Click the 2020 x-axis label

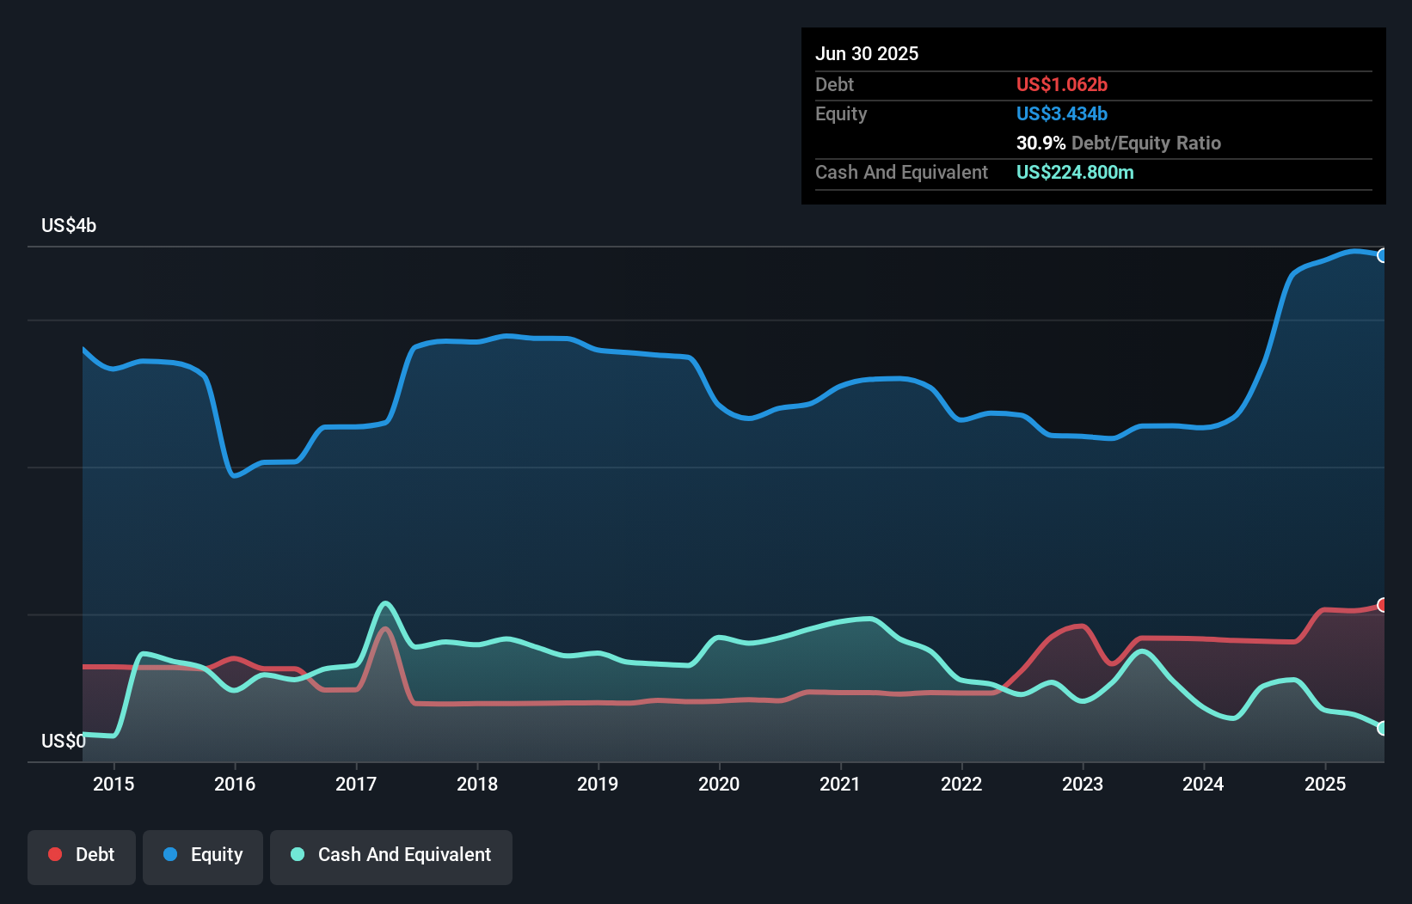[719, 784]
